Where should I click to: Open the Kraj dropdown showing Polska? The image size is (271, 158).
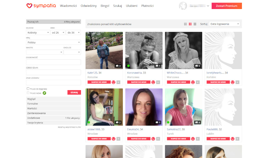(53, 42)
